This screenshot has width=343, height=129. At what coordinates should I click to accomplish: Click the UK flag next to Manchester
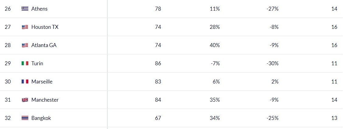pyautogui.click(x=25, y=100)
